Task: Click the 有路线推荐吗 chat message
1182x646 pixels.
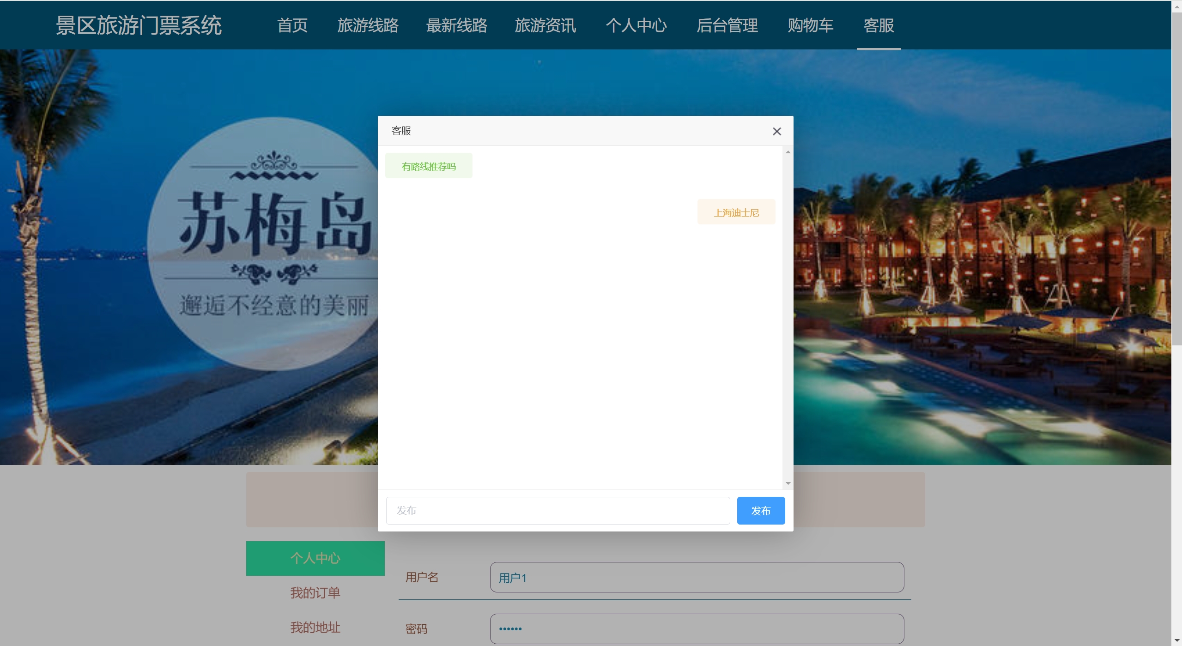Action: 429,166
